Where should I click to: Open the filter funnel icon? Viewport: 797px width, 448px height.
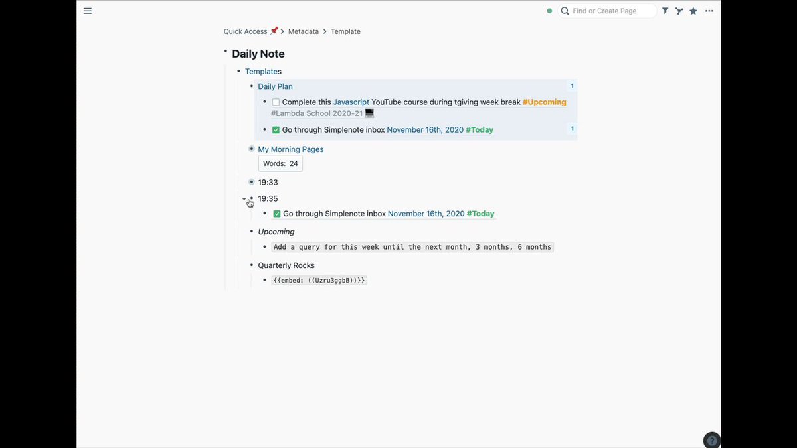coord(665,11)
